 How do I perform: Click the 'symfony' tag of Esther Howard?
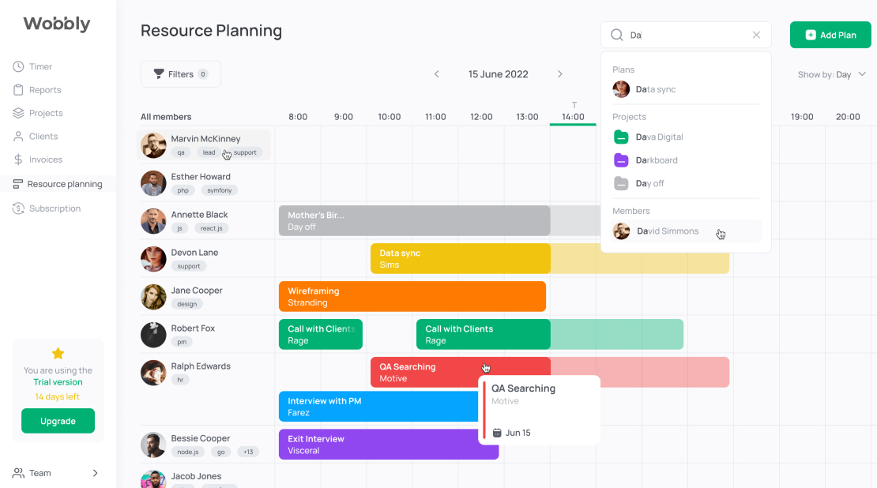coord(220,190)
